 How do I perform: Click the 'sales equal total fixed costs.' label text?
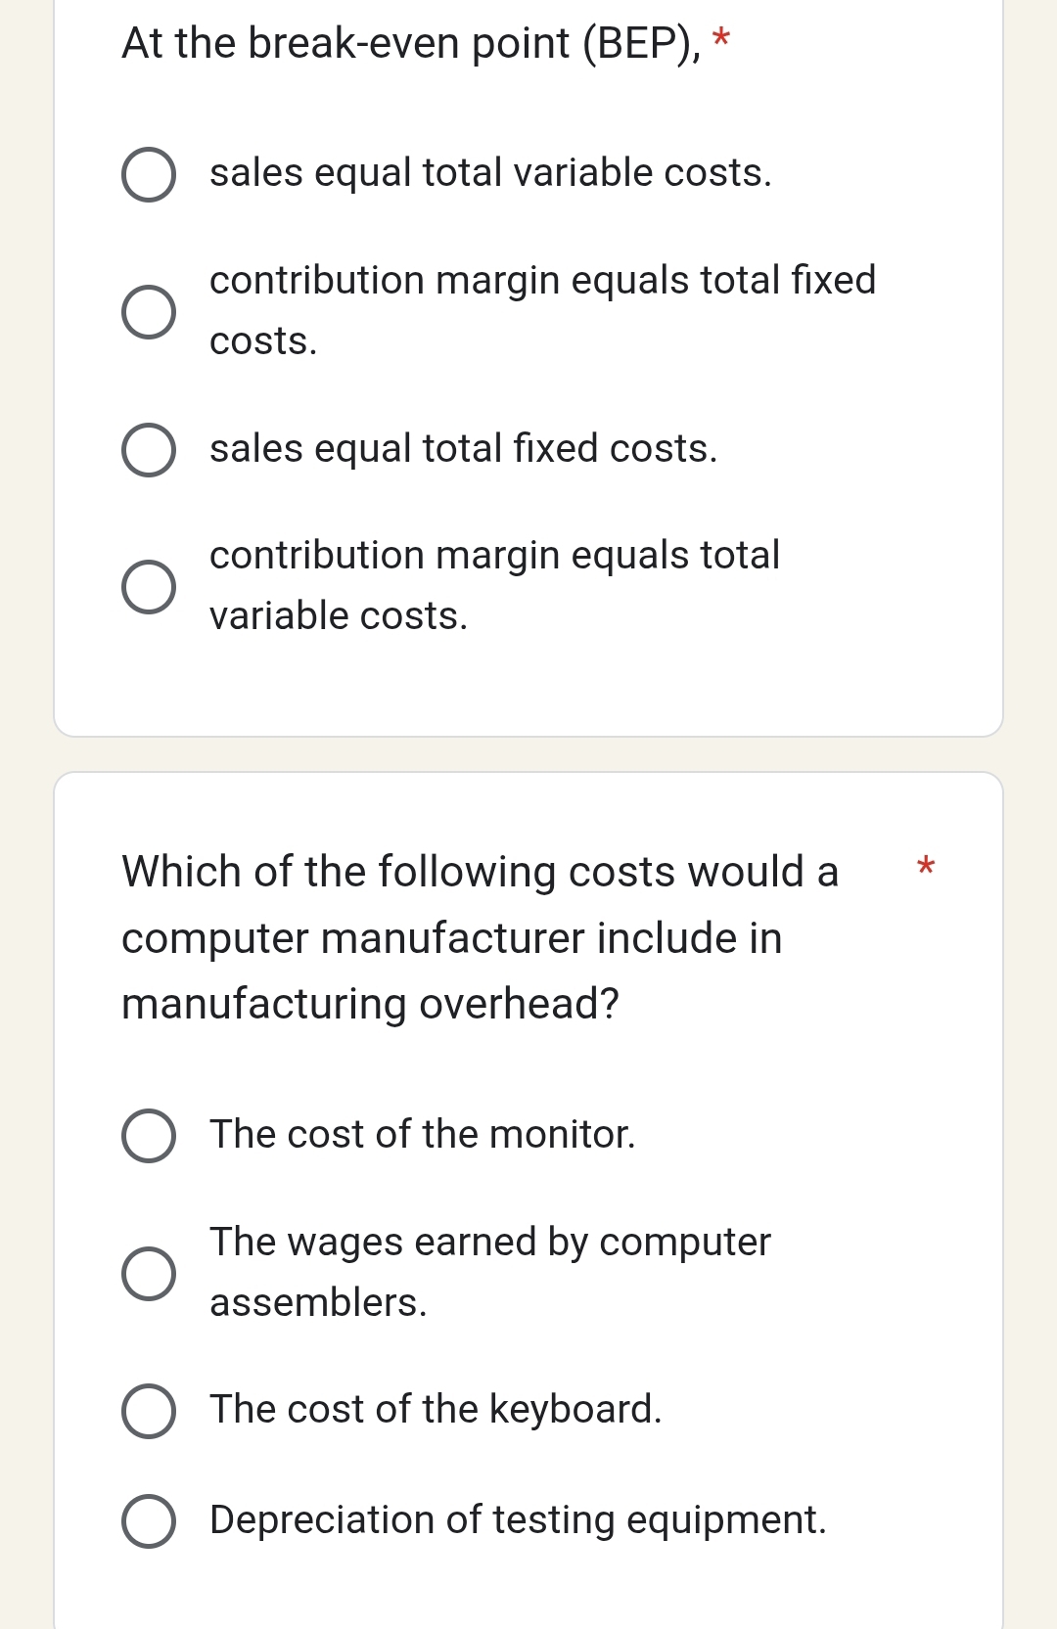463,449
